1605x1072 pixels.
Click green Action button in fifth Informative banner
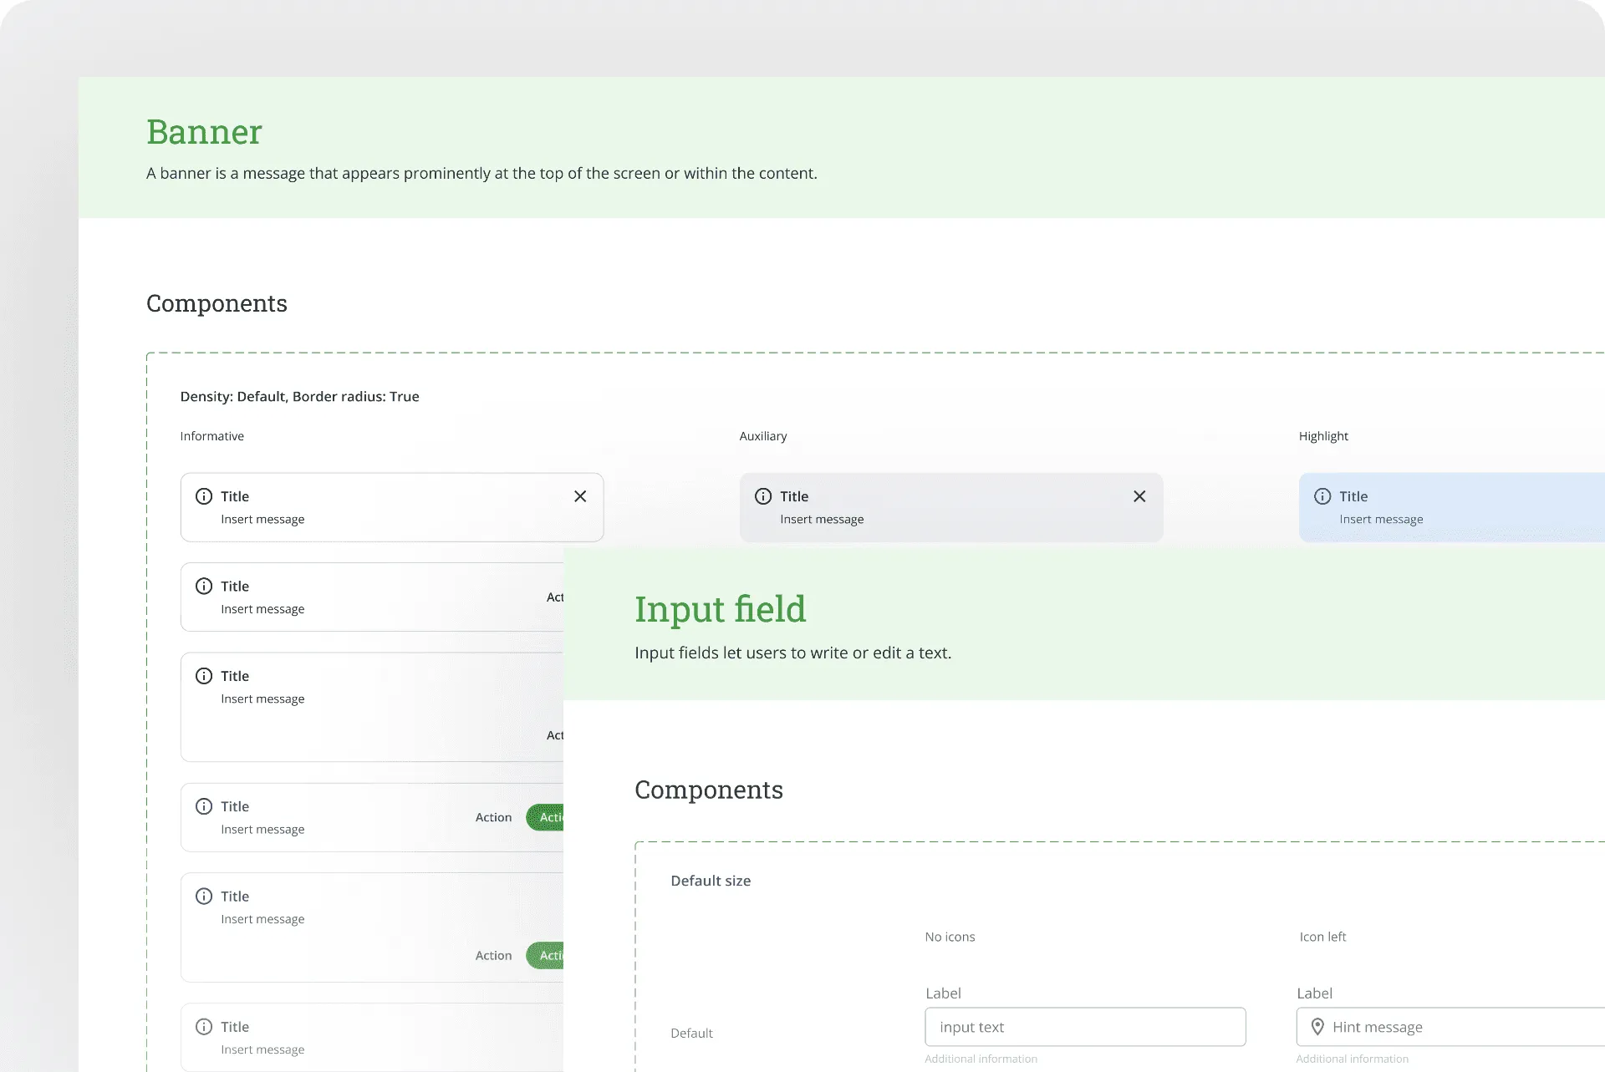[545, 955]
